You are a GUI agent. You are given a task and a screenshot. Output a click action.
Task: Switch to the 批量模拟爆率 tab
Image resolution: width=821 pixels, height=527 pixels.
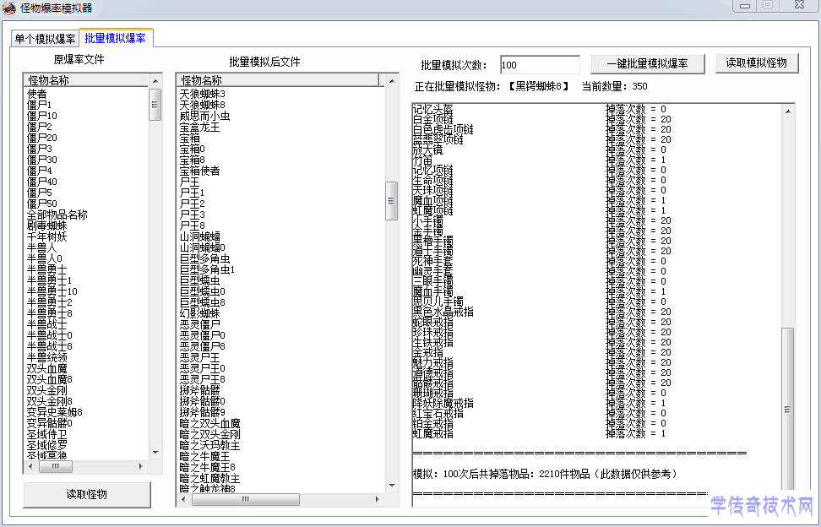coord(117,37)
